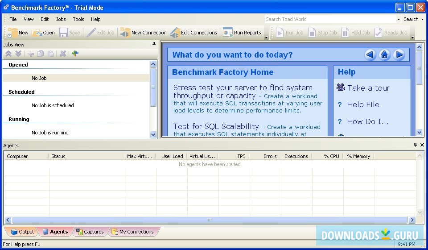Open the Search options dropdown arrow
This screenshot has height=250, width=428.
(x=422, y=19)
